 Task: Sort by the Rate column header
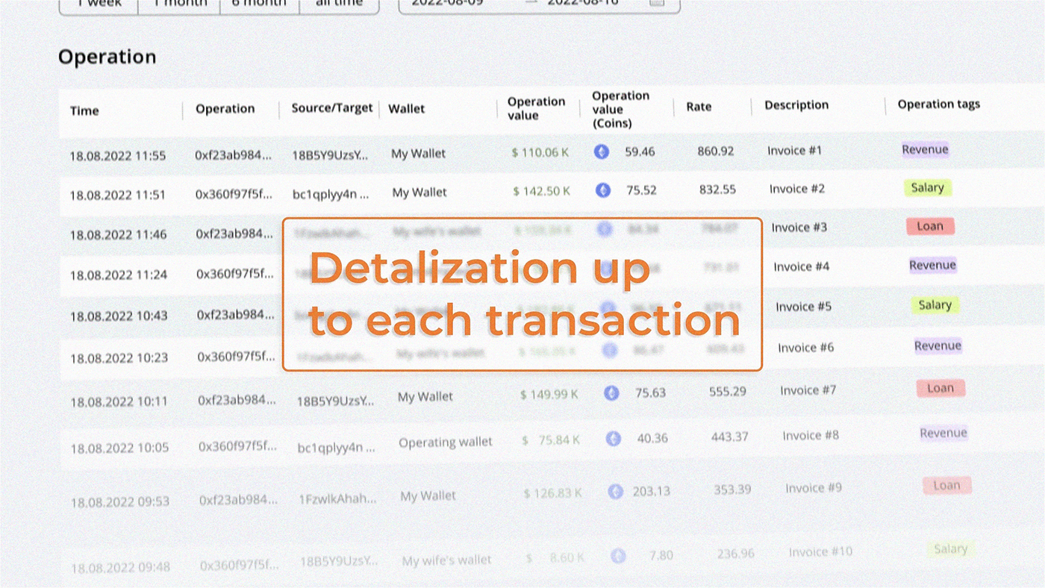pos(699,107)
